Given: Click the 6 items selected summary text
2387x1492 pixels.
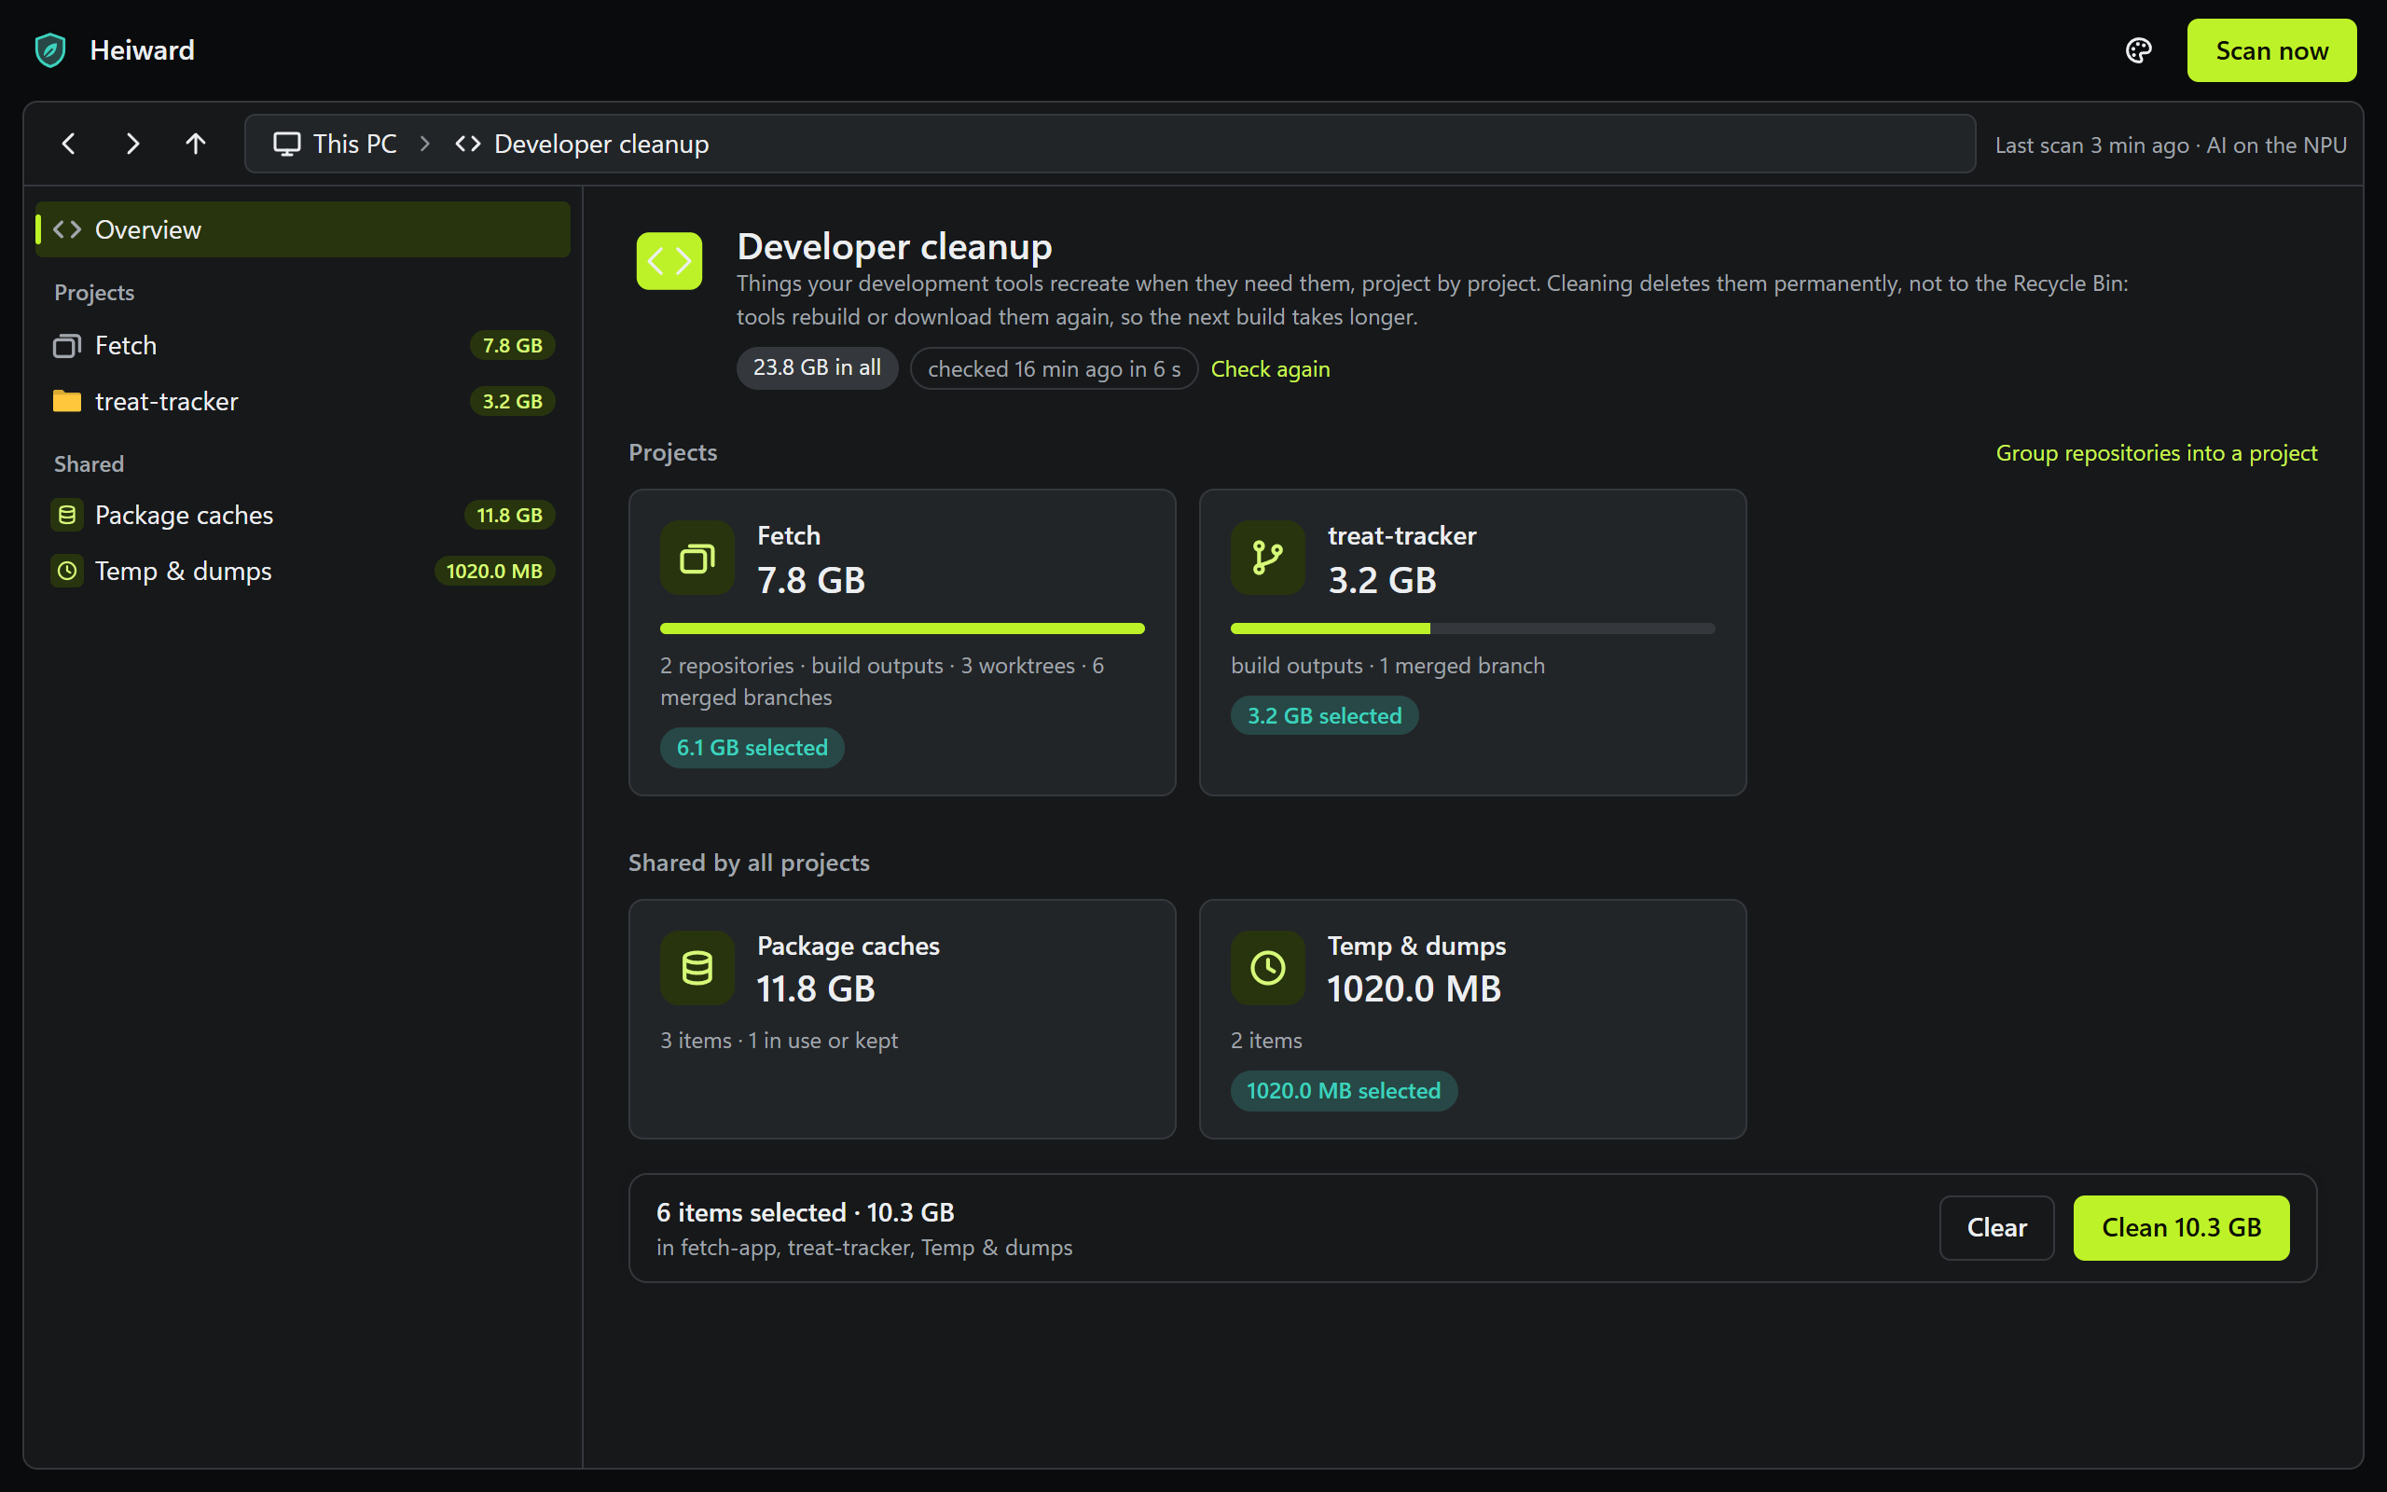Looking at the screenshot, I should click(x=805, y=1213).
